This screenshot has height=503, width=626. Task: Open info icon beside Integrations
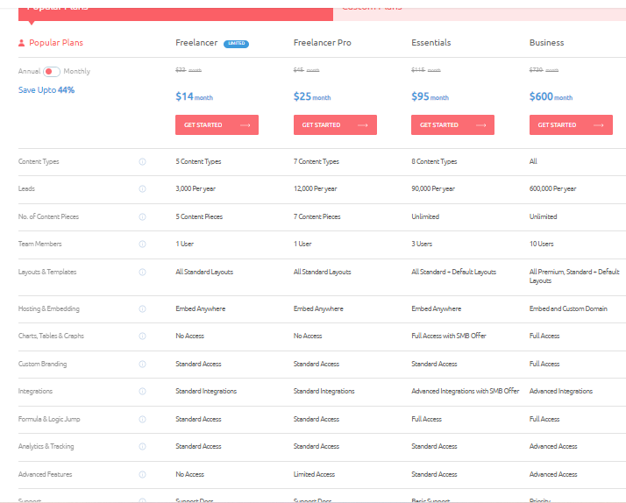(x=142, y=391)
